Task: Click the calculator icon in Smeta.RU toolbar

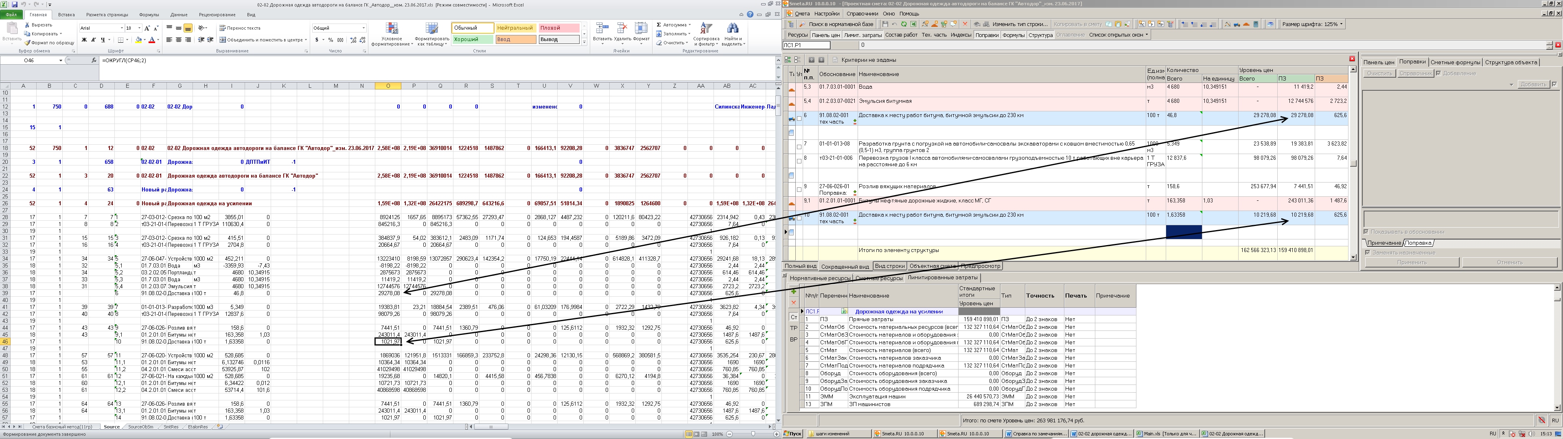Action: [1256, 24]
